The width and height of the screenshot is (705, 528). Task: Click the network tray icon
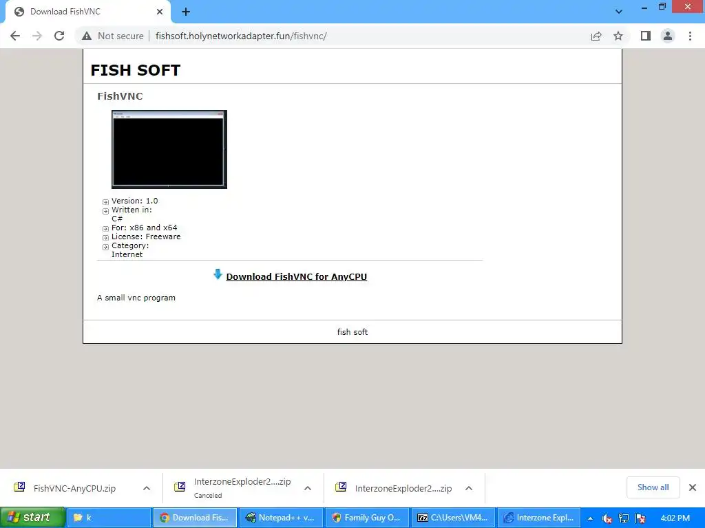(624, 518)
